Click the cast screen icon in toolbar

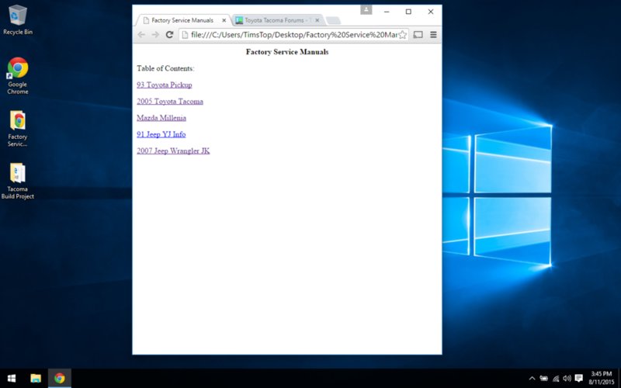(x=418, y=35)
